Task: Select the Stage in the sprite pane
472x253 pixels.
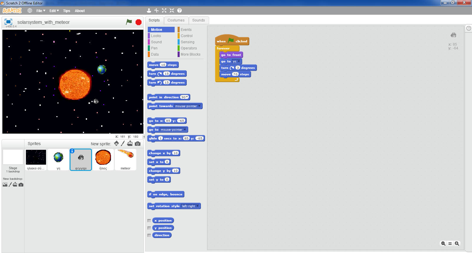Action: [x=13, y=161]
